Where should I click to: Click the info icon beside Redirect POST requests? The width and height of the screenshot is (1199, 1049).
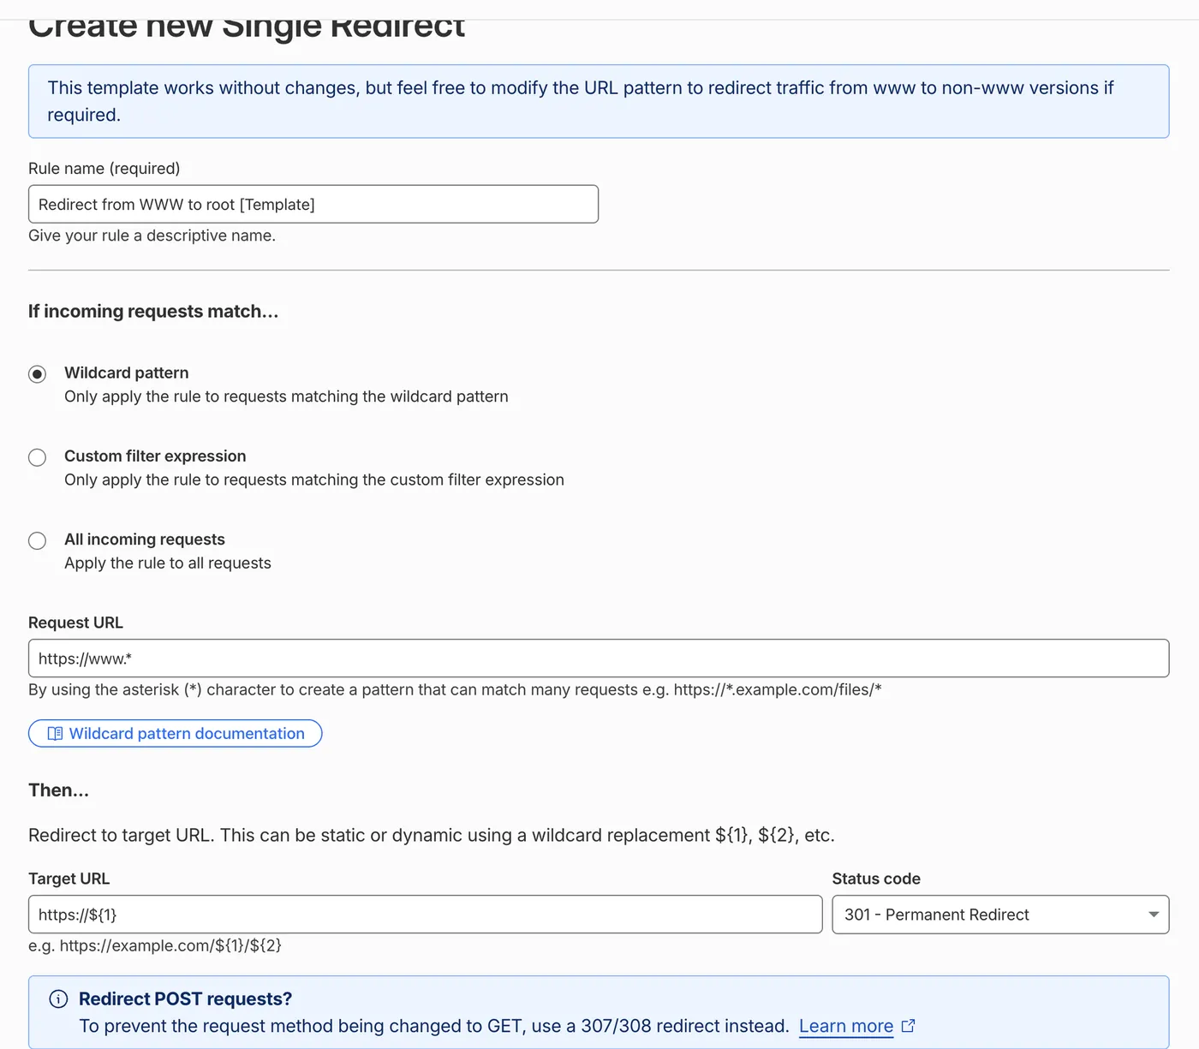(x=58, y=999)
